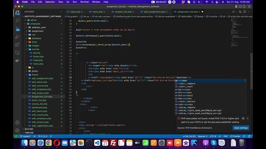The width and height of the screenshot is (266, 149).
Task: Open db.php in Explorer
Action: tap(37, 53)
